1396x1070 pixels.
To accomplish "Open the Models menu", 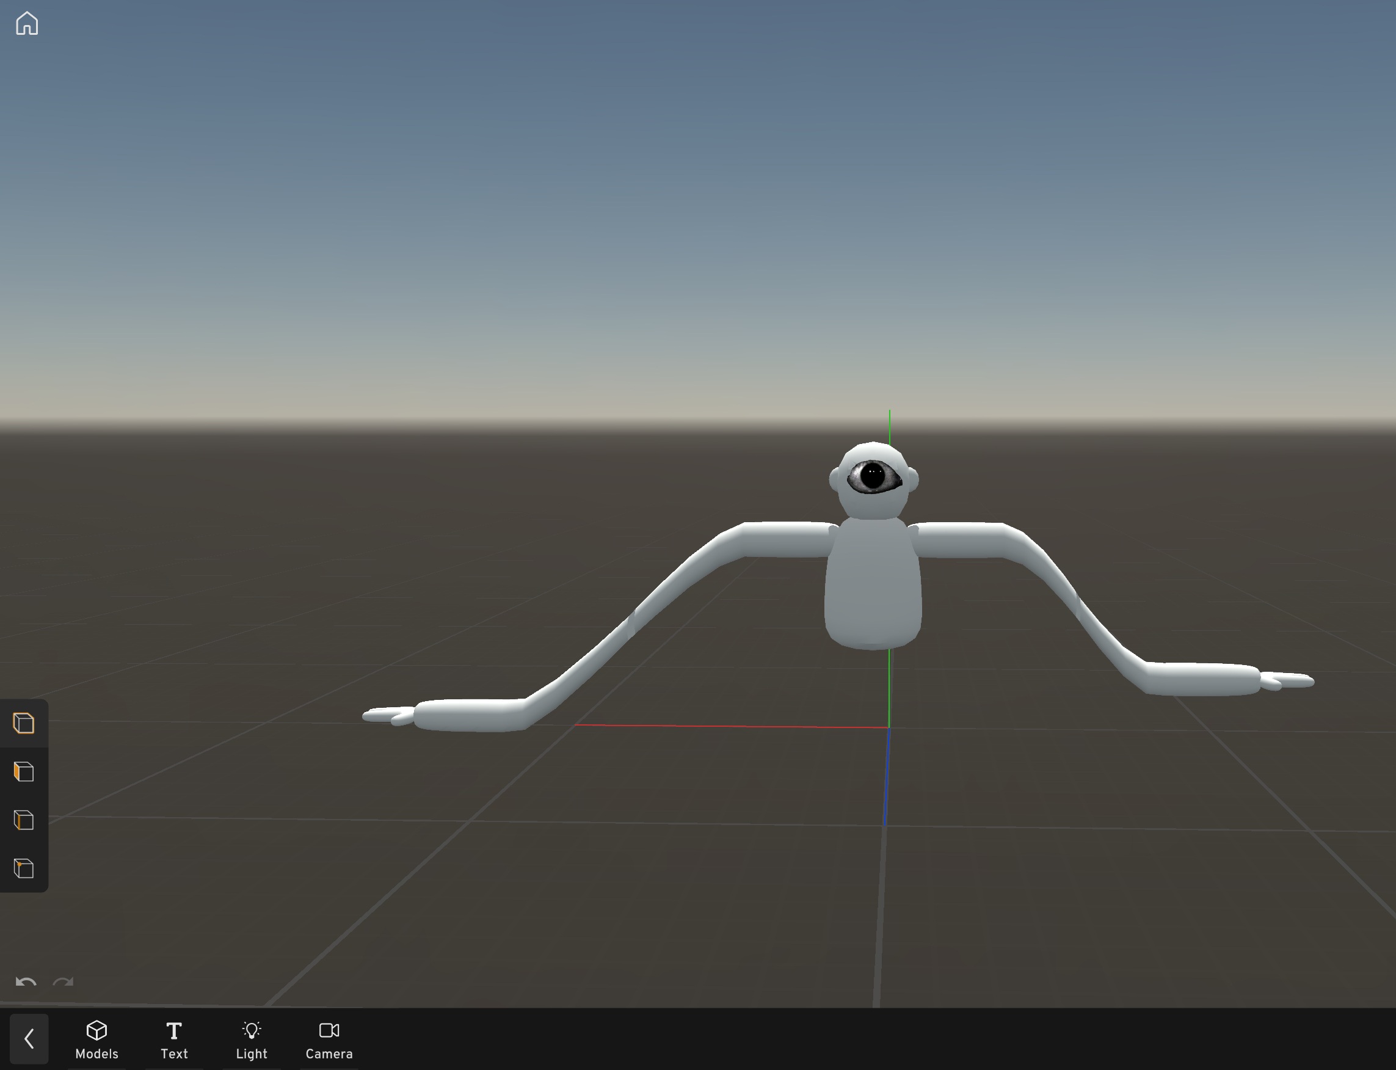I will tap(97, 1039).
